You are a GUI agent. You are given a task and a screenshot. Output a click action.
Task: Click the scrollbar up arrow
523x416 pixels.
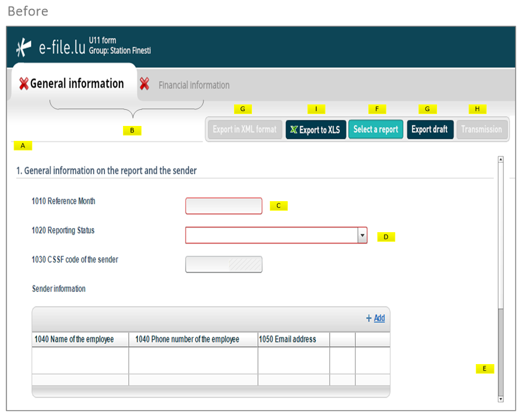[x=501, y=159]
